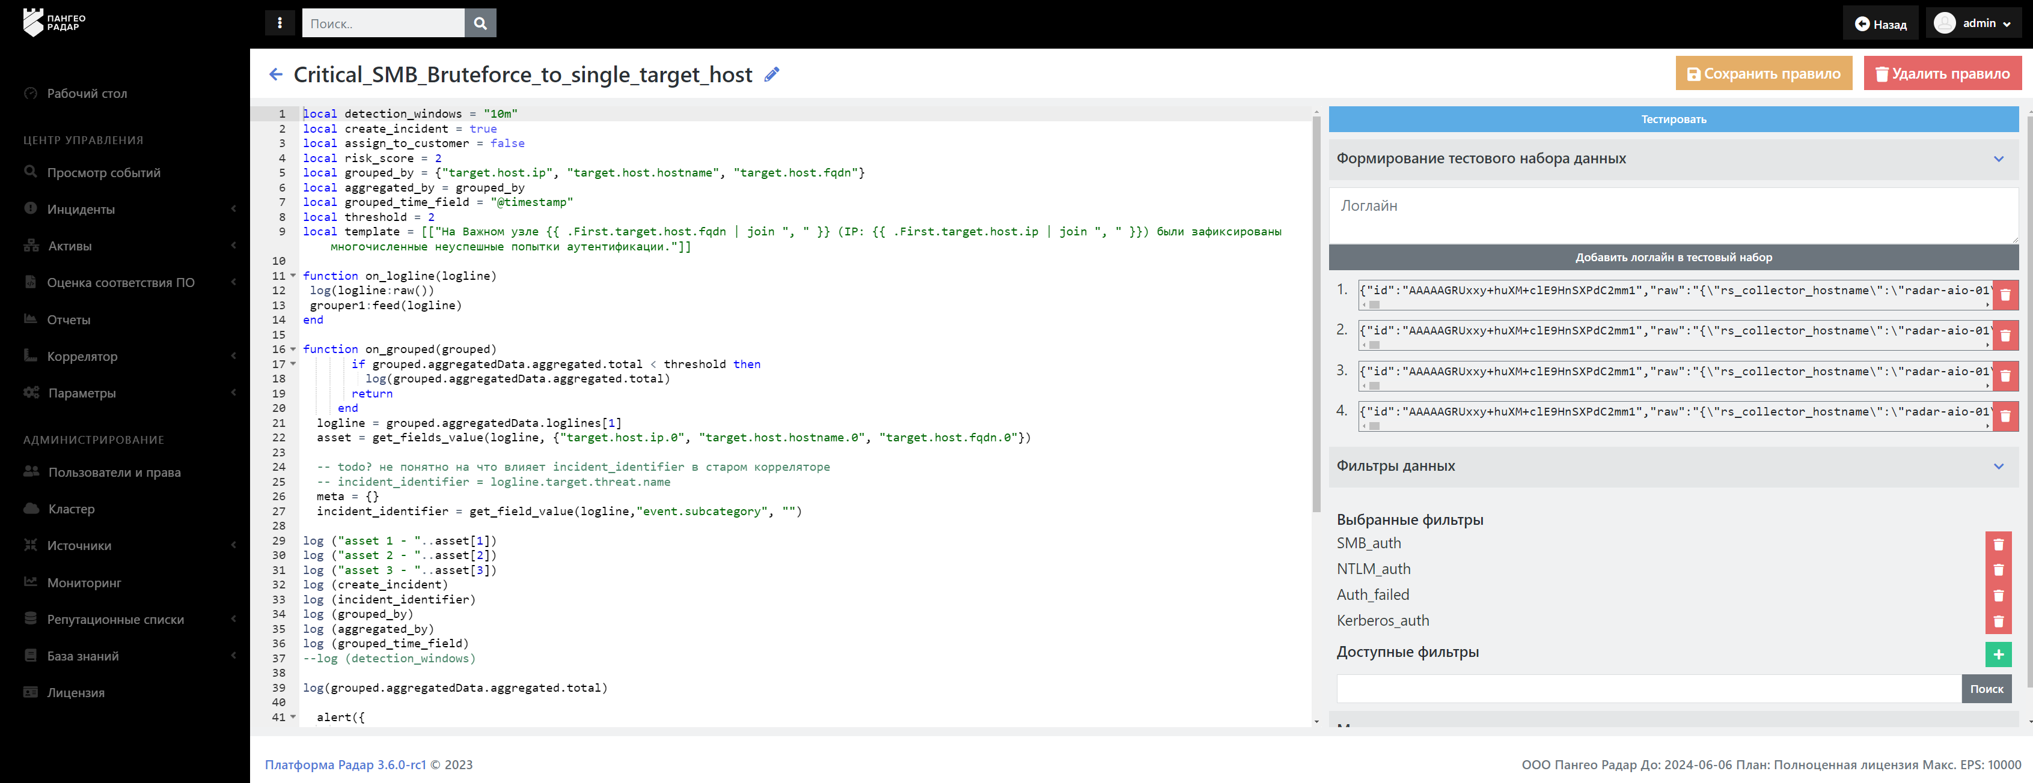Expand Инциденты sidebar menu
The height and width of the screenshot is (783, 2033).
(130, 209)
